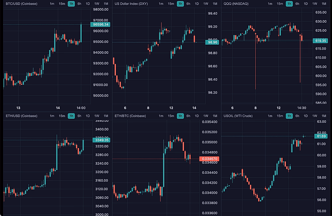Click the ETH/USD (Coinbase) chart title
The image size is (332, 216).
(x=22, y=116)
